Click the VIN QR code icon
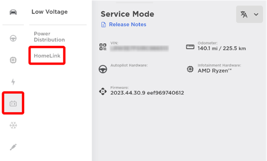The width and height of the screenshot is (267, 161). [x=103, y=47]
